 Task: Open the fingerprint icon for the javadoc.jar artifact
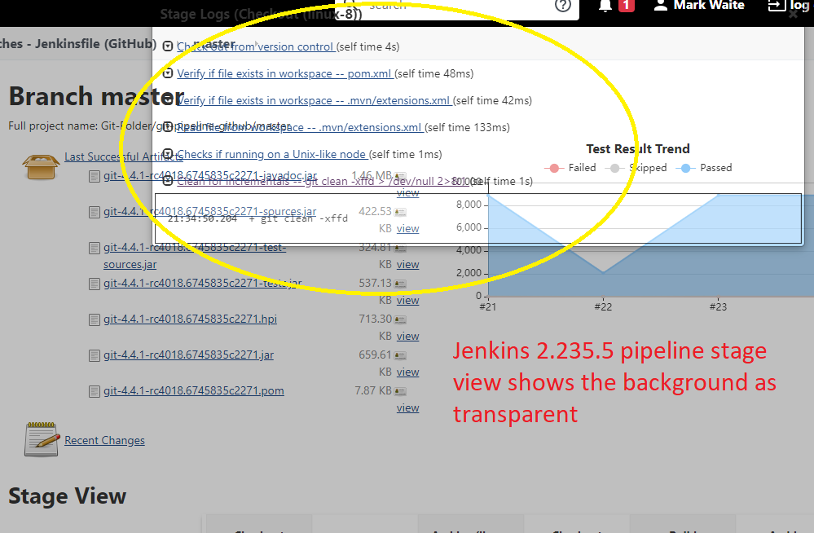400,177
